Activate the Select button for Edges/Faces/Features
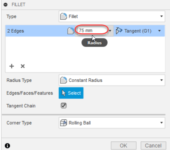 71,93
